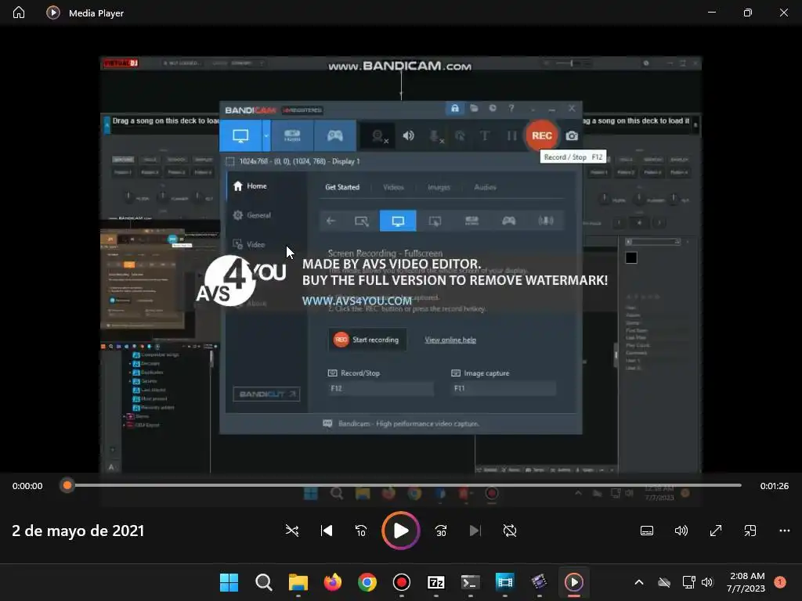Viewport: 802px width, 601px height.
Task: Expand the Bandicam screen mode dropdown arrow
Action: coord(266,135)
